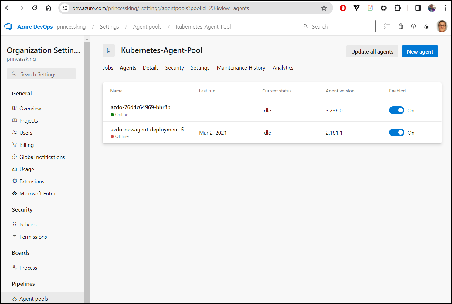Open the Analytics tab

coord(283,68)
